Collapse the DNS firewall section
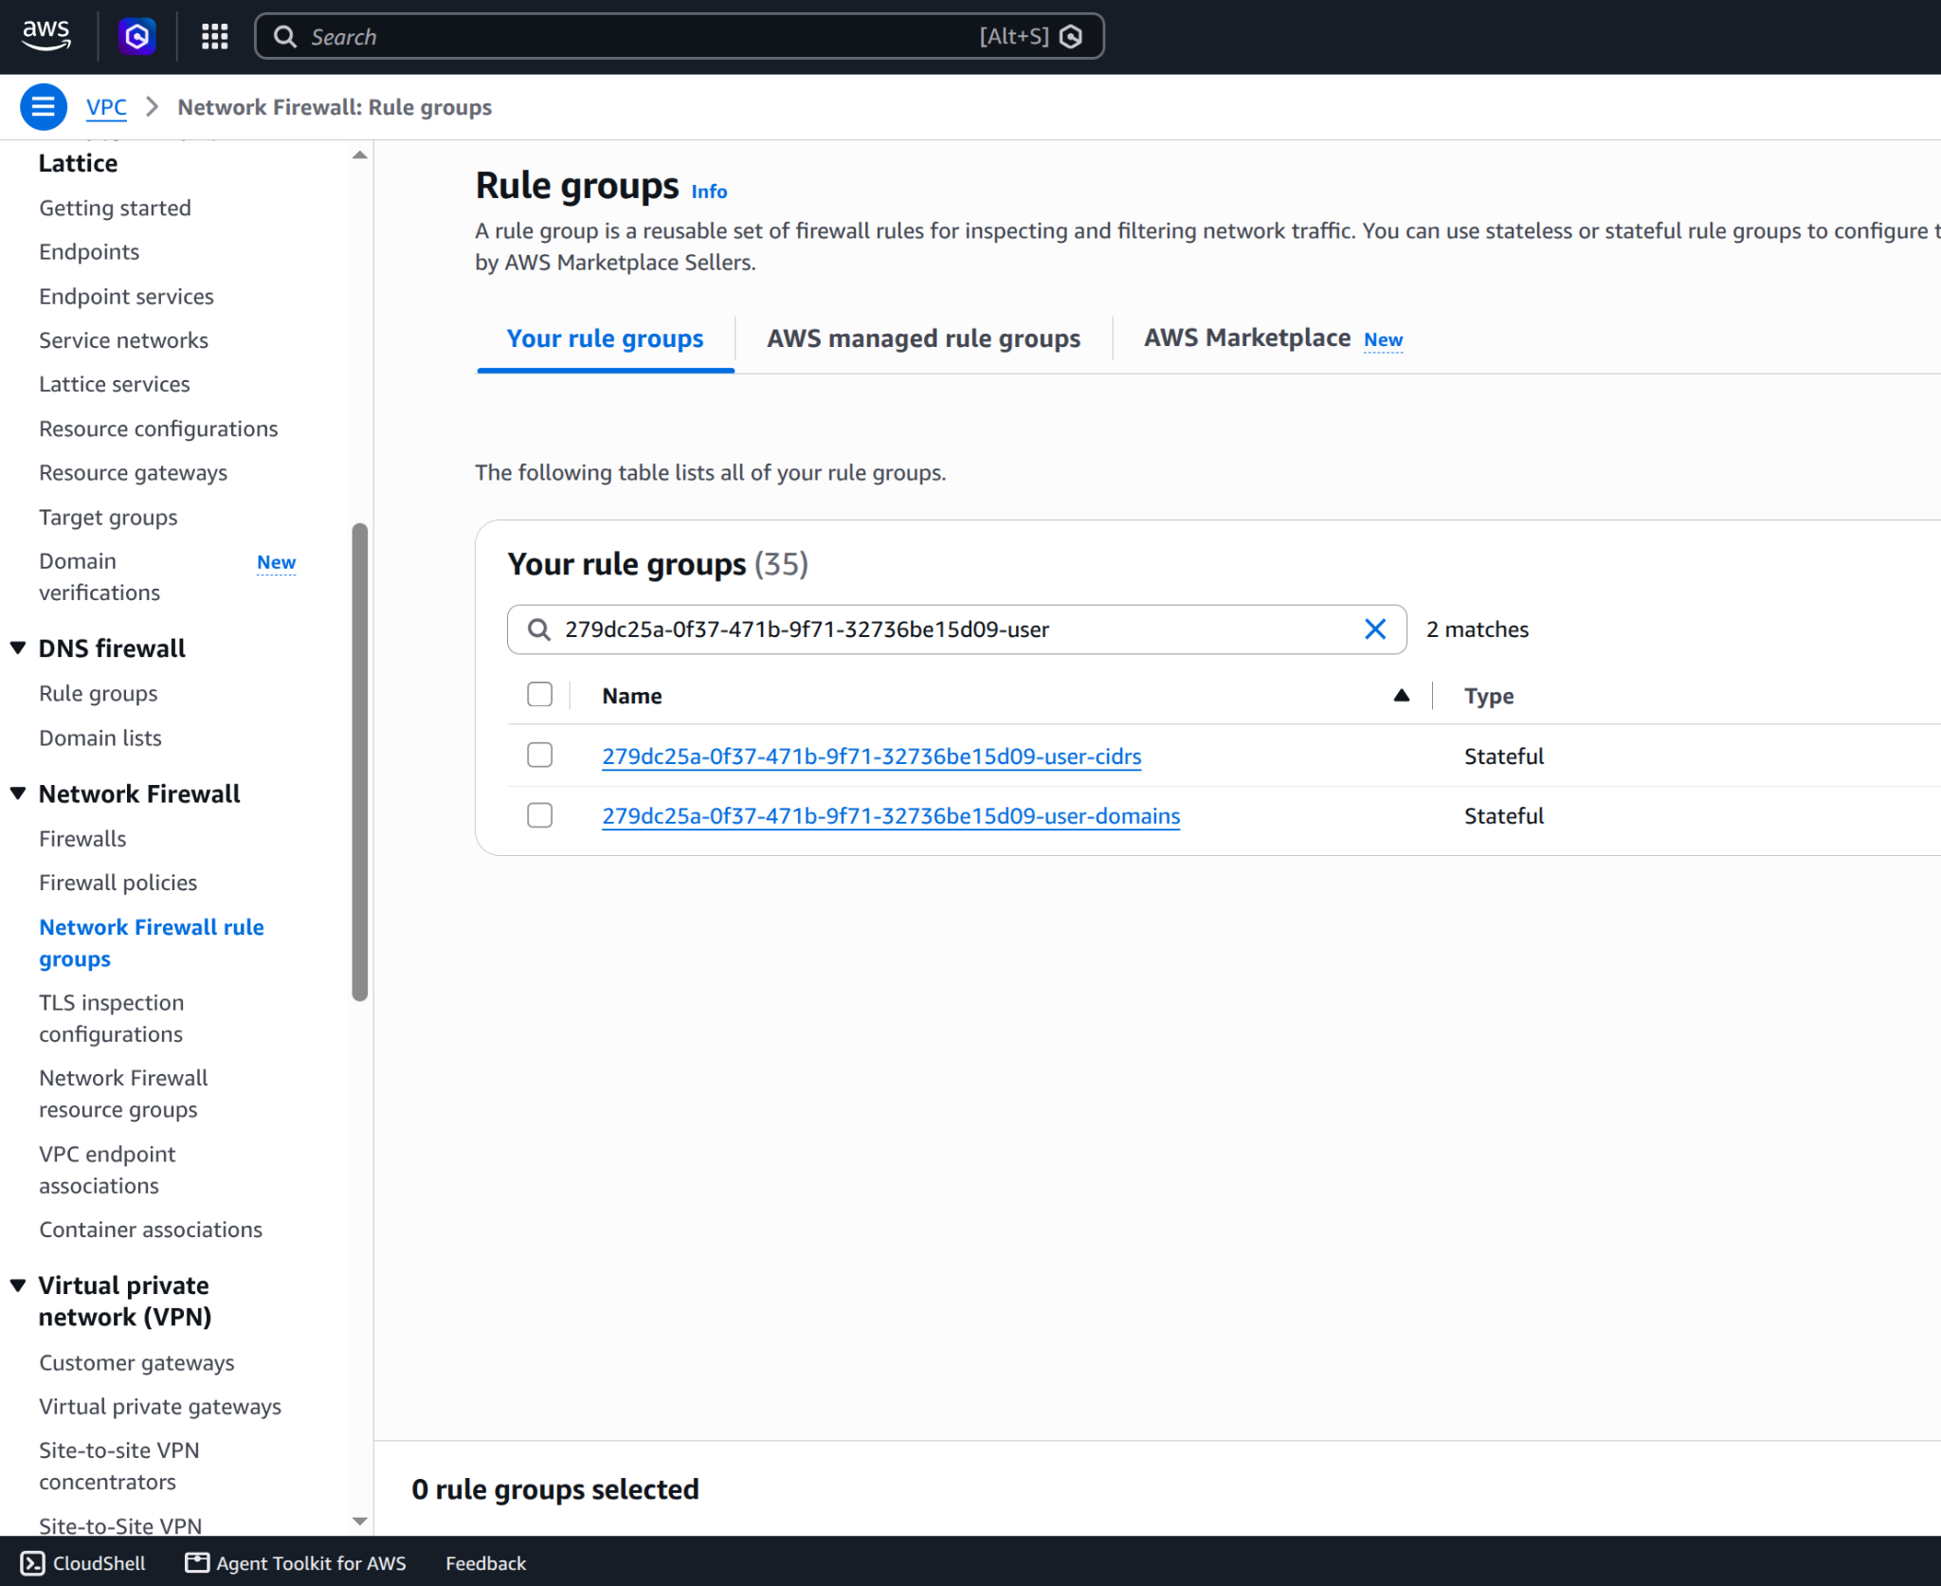Image resolution: width=1941 pixels, height=1586 pixels. [x=18, y=648]
